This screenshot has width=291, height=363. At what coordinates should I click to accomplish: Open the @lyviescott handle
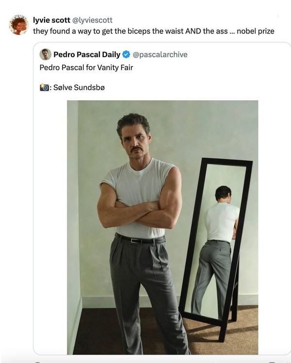pos(92,20)
